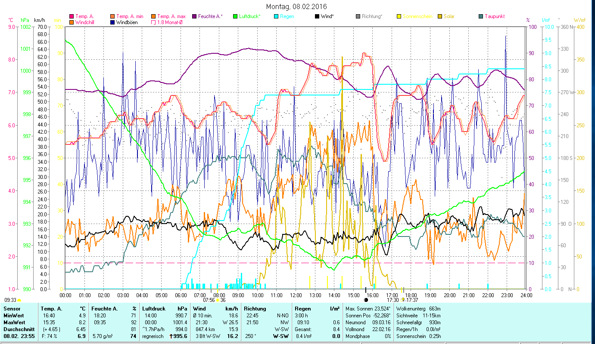Click the 'W/m²' solar axis unit label
The image size is (595, 344).
tap(579, 20)
